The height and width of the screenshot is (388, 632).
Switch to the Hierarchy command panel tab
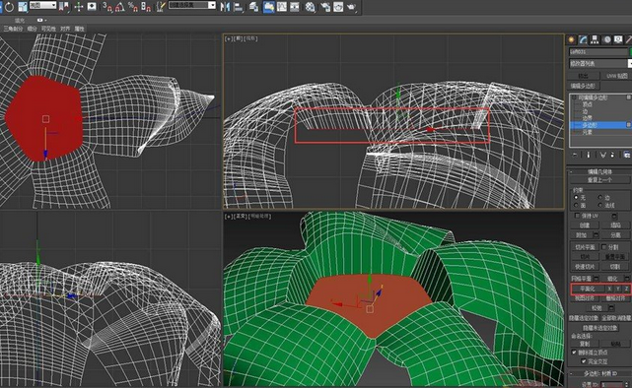595,39
